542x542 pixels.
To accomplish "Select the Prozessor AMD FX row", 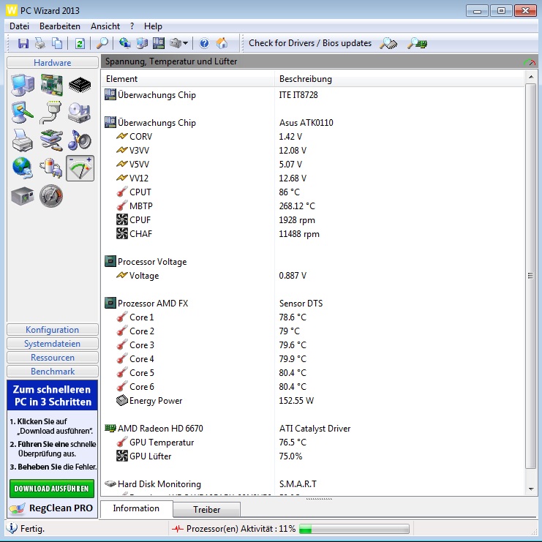I will (313, 304).
